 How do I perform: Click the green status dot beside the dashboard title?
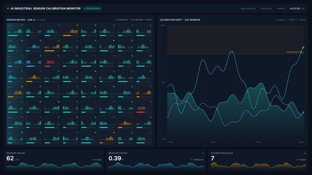(8, 9)
